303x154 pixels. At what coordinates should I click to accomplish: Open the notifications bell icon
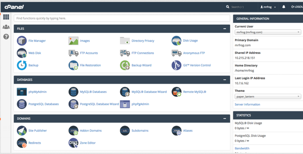pyautogui.click(x=284, y=7)
